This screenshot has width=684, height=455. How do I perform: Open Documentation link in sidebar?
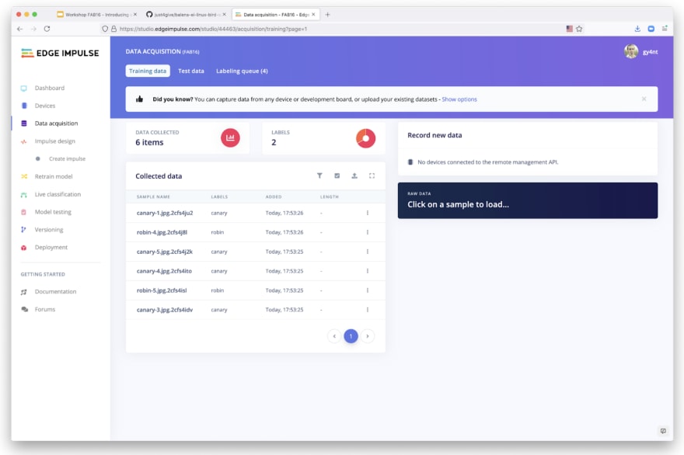tap(55, 292)
